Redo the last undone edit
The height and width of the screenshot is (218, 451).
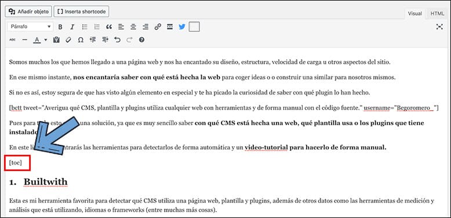[129, 40]
